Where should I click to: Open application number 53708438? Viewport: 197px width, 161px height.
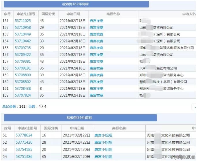(x=23, y=89)
